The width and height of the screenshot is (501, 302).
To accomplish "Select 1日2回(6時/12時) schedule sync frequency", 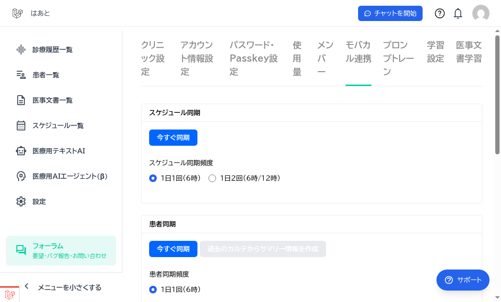I will tap(212, 178).
